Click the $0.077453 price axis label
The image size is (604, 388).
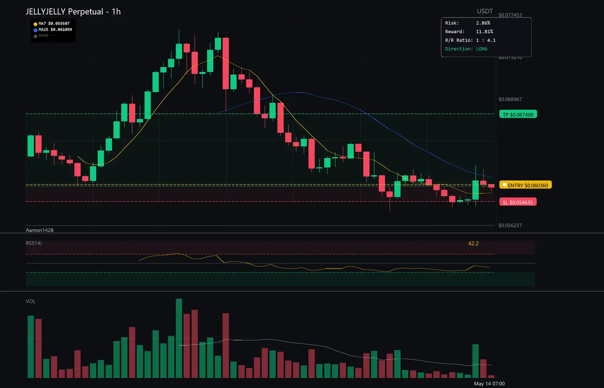(x=510, y=15)
